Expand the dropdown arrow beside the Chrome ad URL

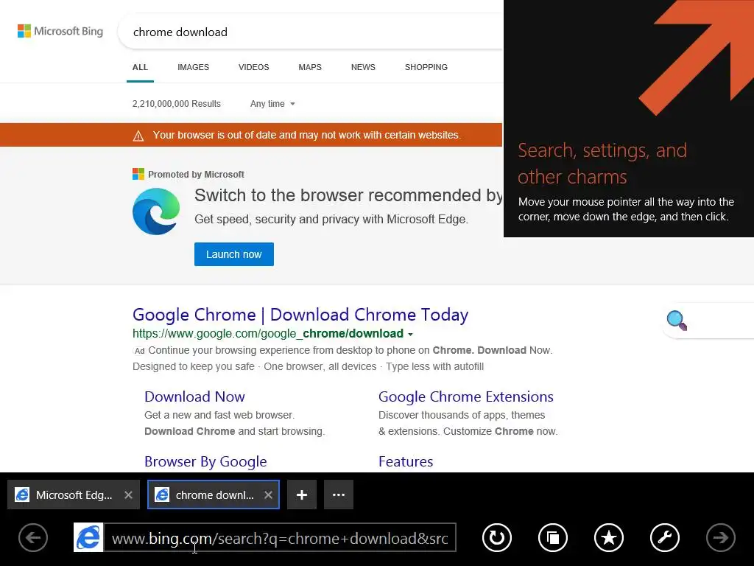pos(410,334)
